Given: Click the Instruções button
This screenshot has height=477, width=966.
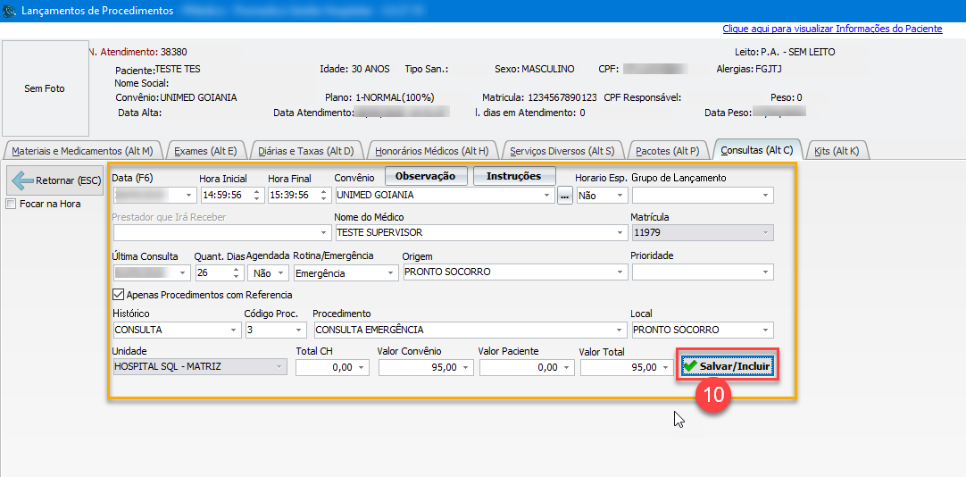Looking at the screenshot, I should pos(513,176).
